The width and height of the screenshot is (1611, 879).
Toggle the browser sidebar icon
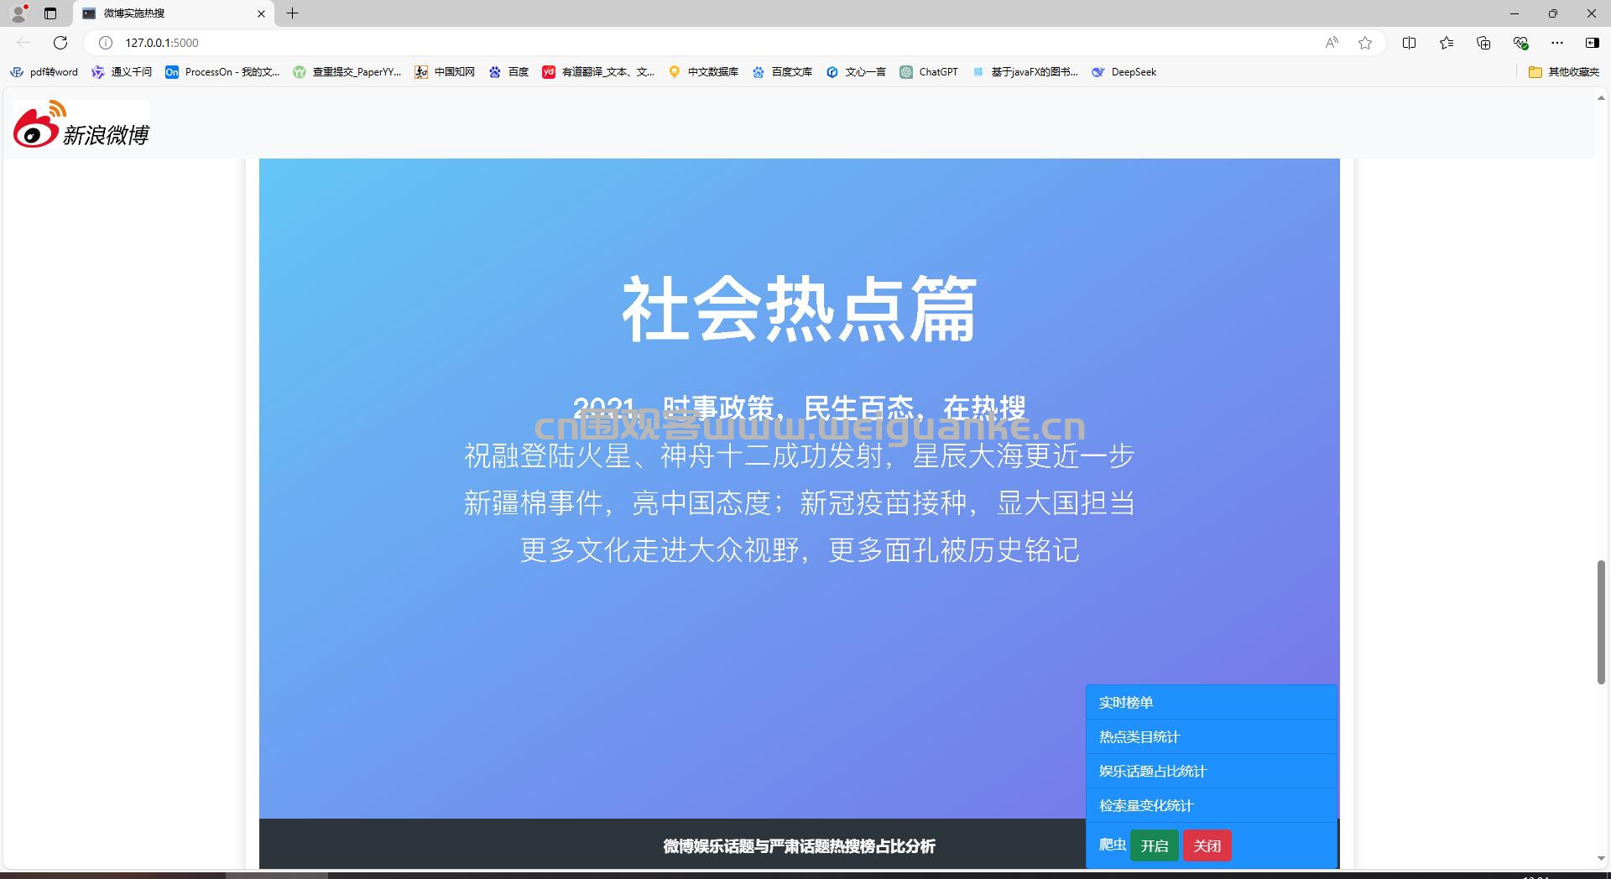click(x=1592, y=43)
